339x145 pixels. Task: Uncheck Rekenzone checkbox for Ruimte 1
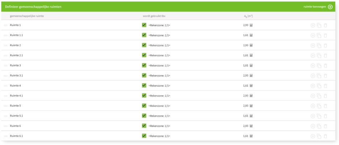(x=144, y=25)
